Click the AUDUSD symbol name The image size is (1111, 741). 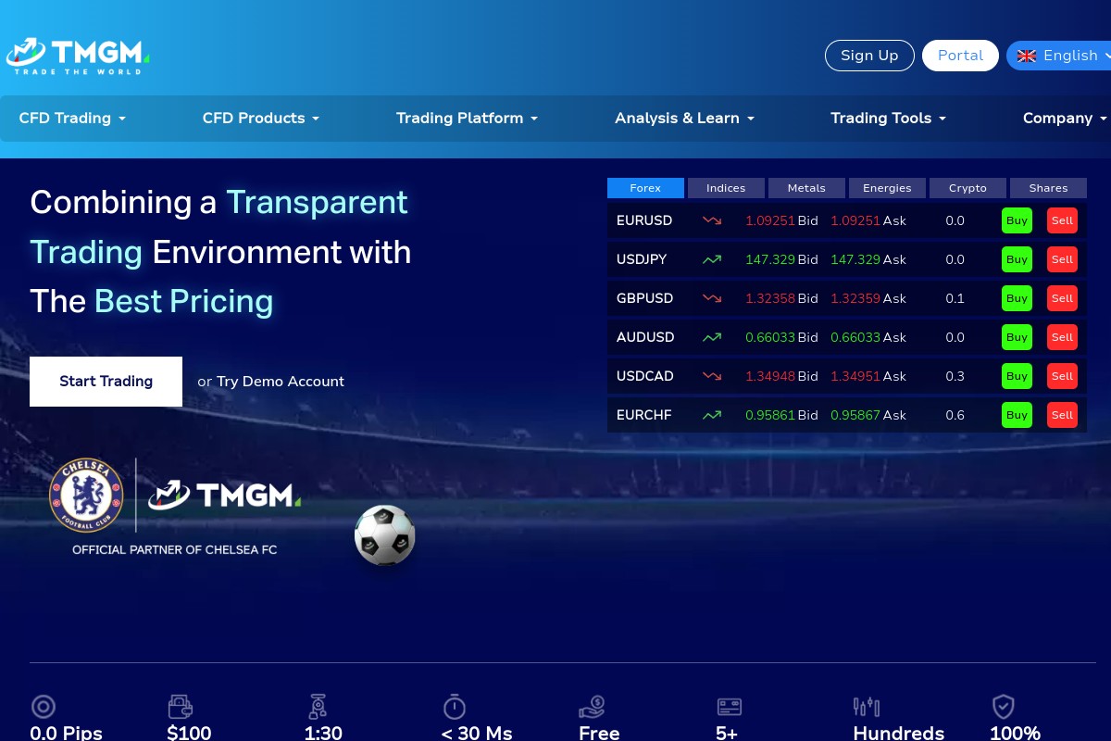click(x=645, y=337)
